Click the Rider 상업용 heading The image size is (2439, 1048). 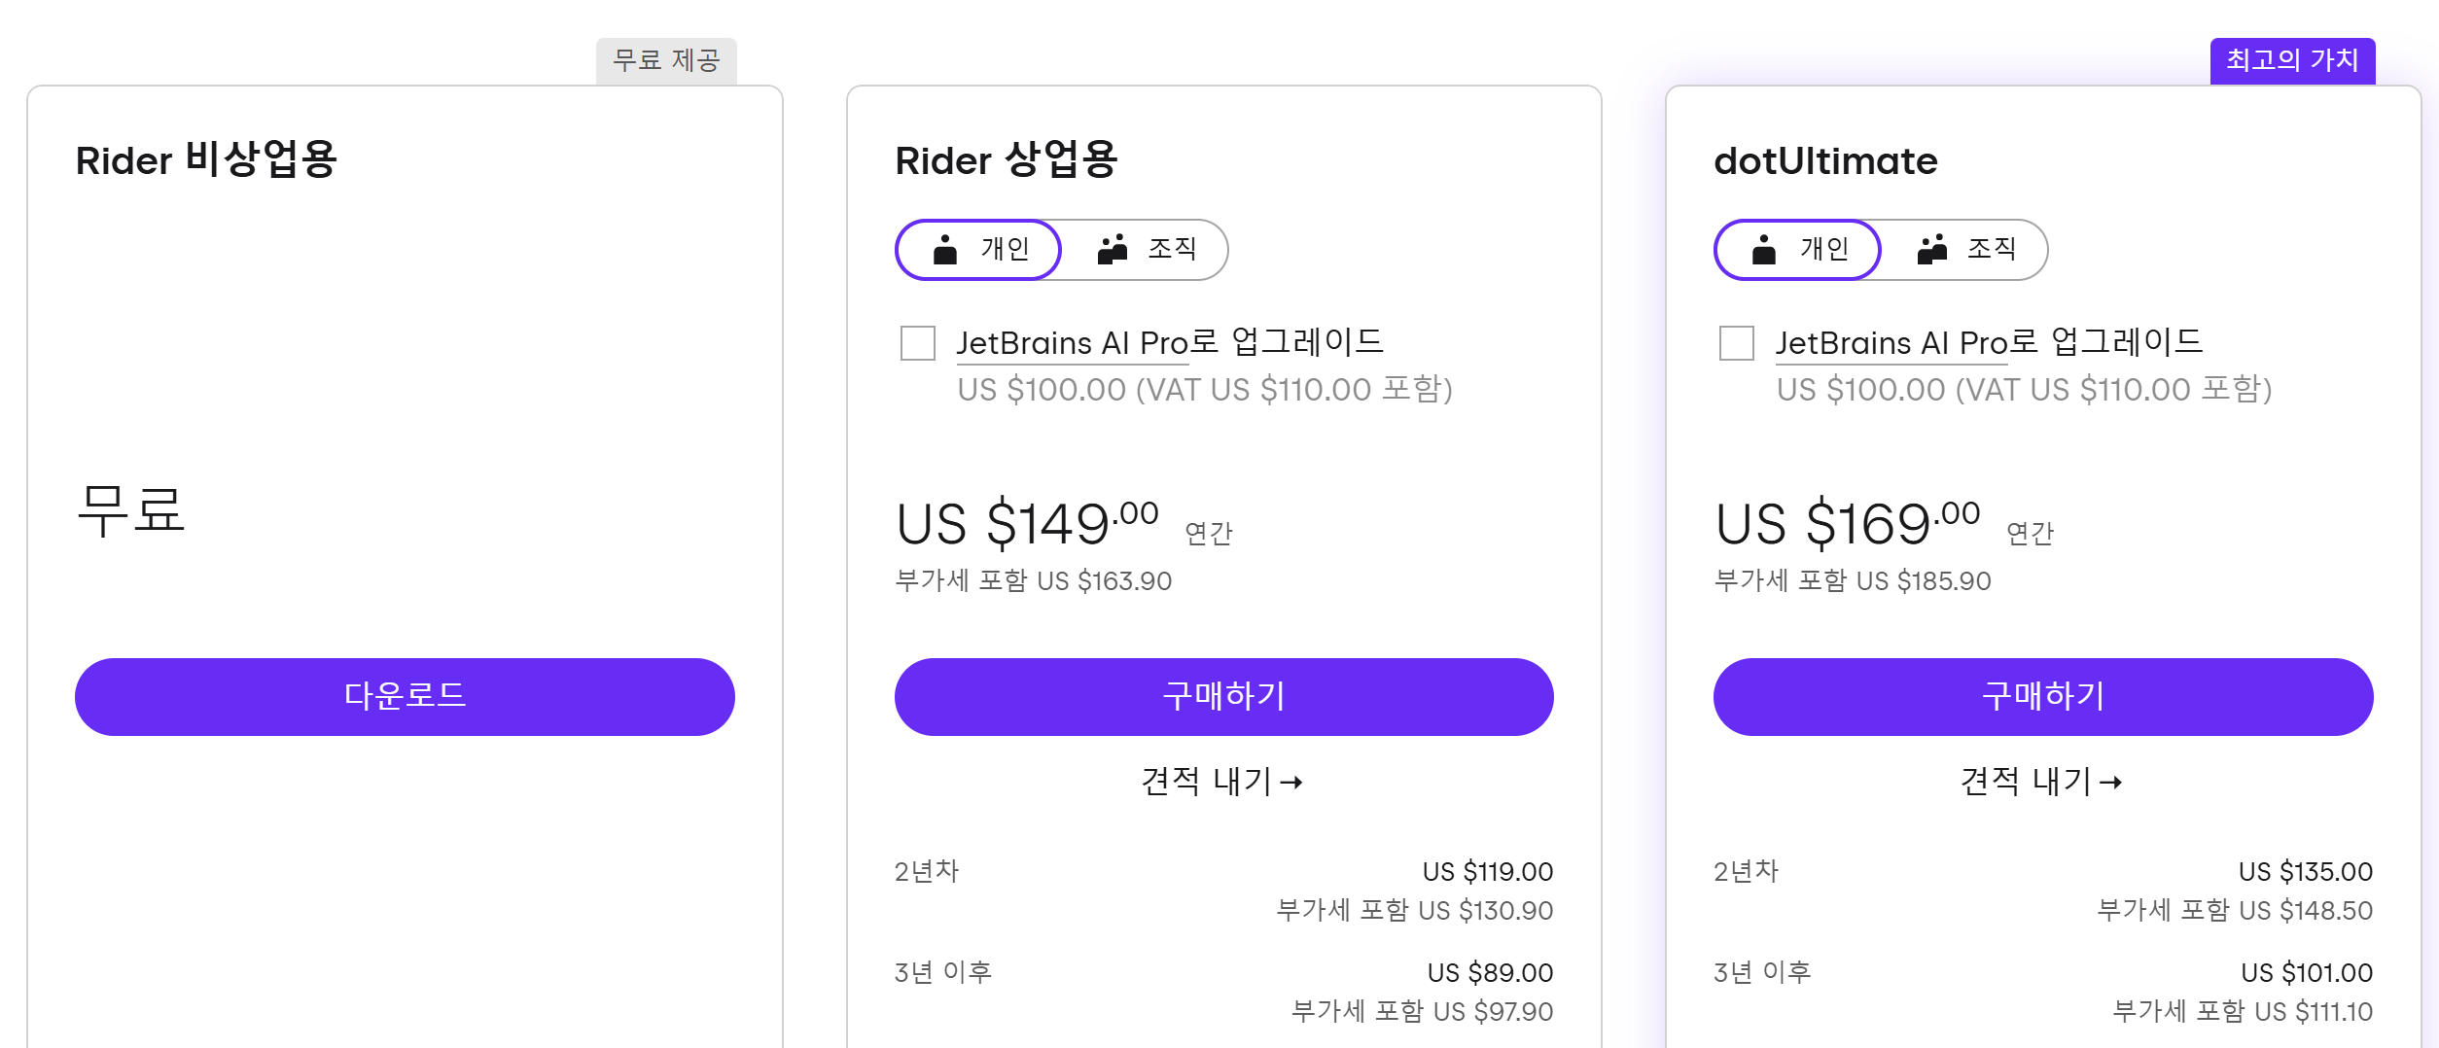1007,160
